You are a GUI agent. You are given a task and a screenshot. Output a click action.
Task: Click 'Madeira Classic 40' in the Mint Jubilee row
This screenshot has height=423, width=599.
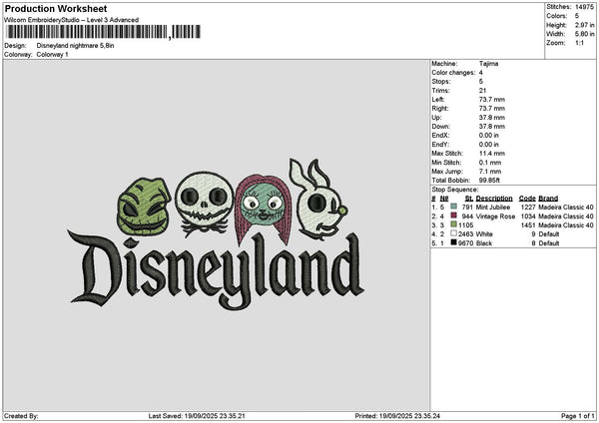click(566, 208)
